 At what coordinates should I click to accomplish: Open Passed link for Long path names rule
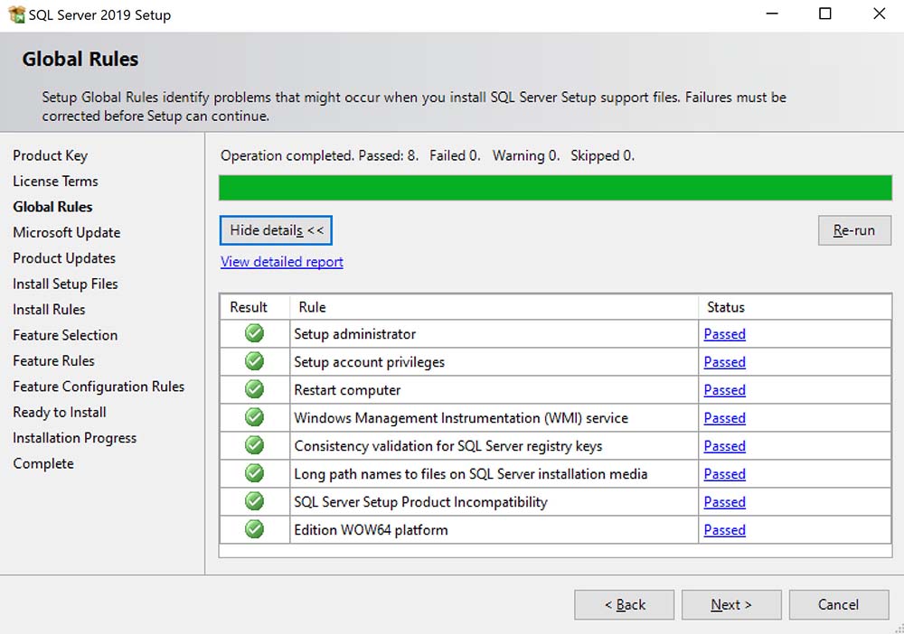pyautogui.click(x=724, y=474)
